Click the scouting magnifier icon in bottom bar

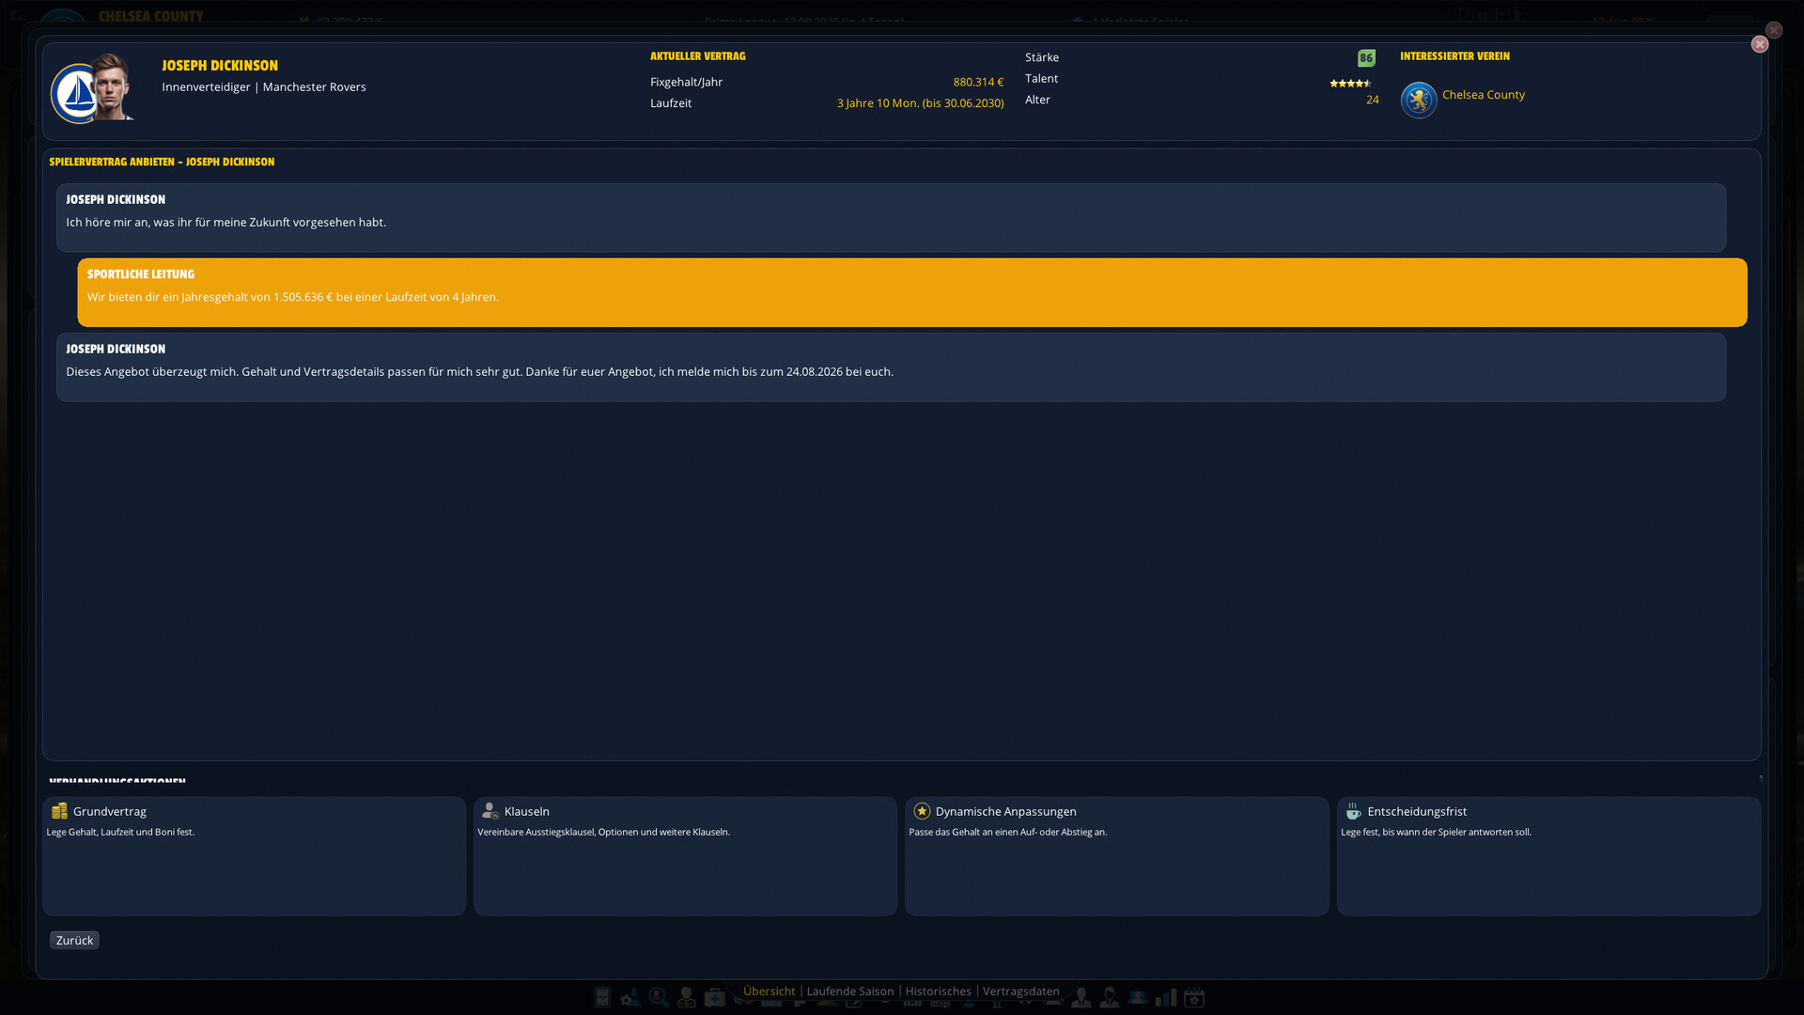click(659, 998)
